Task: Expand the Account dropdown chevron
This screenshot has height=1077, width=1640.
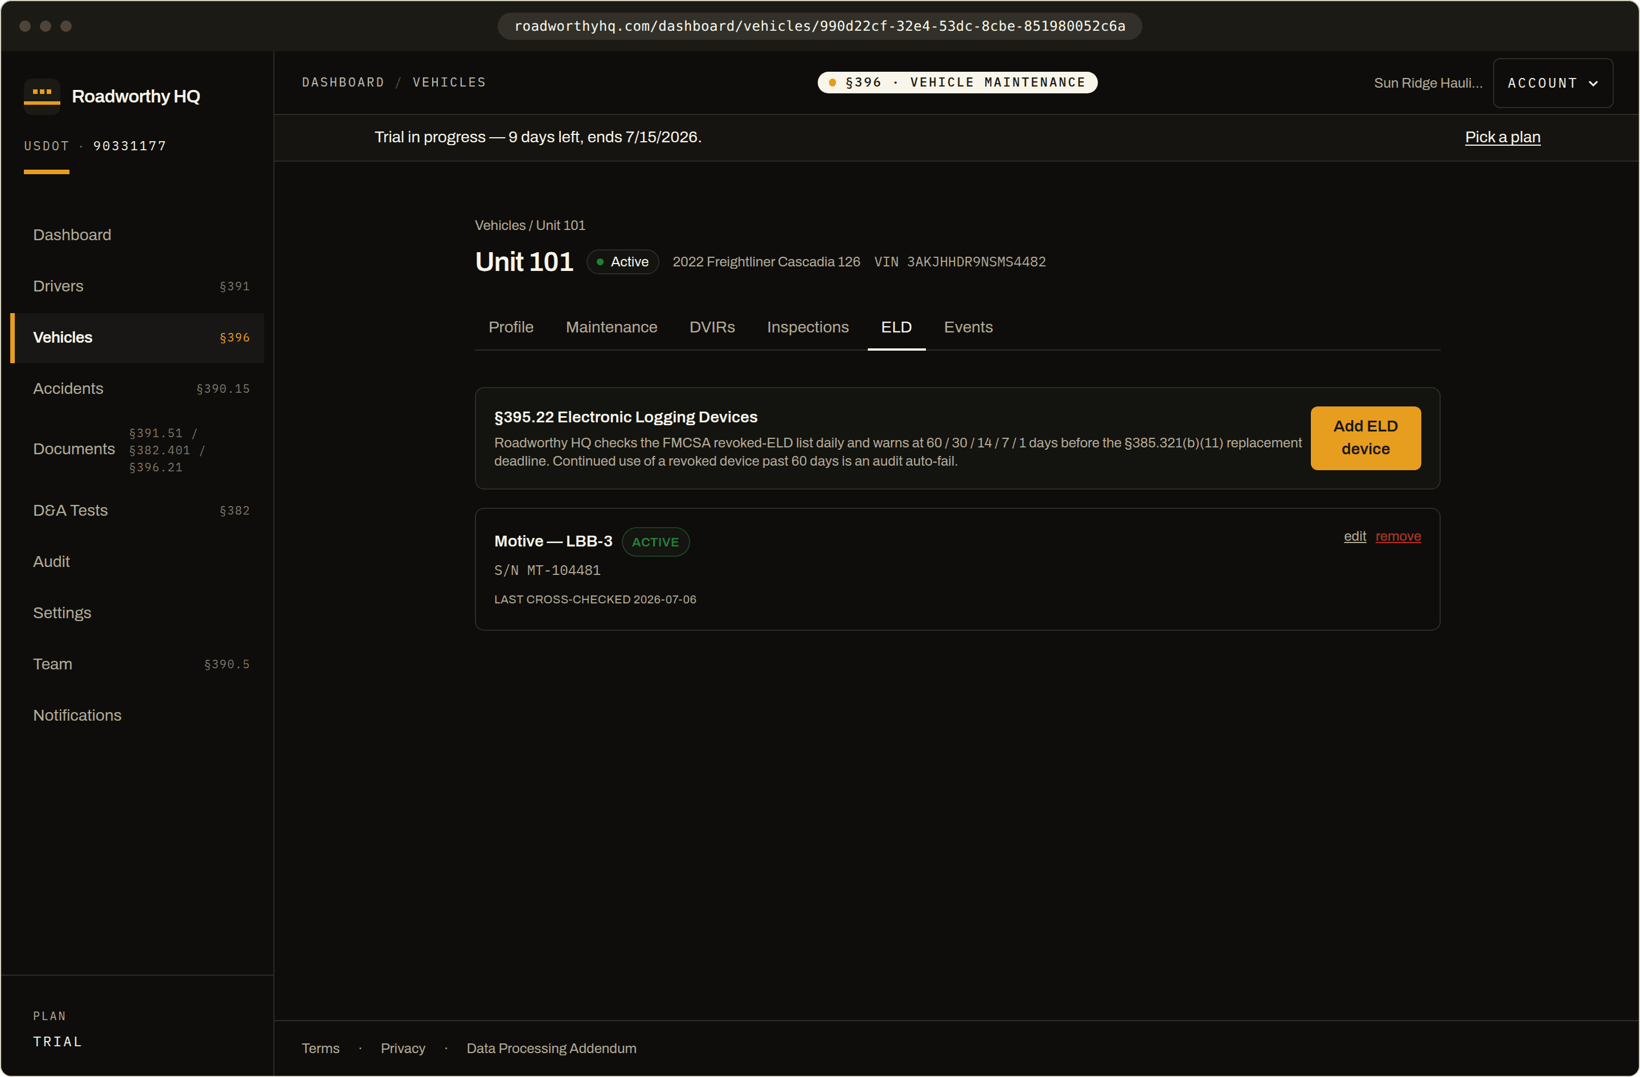Action: coord(1593,83)
